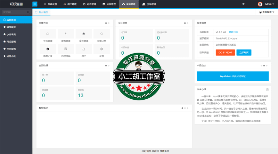Click the info icon in 作者心语 panel
Screen dimensions: 278x154
point(267,89)
